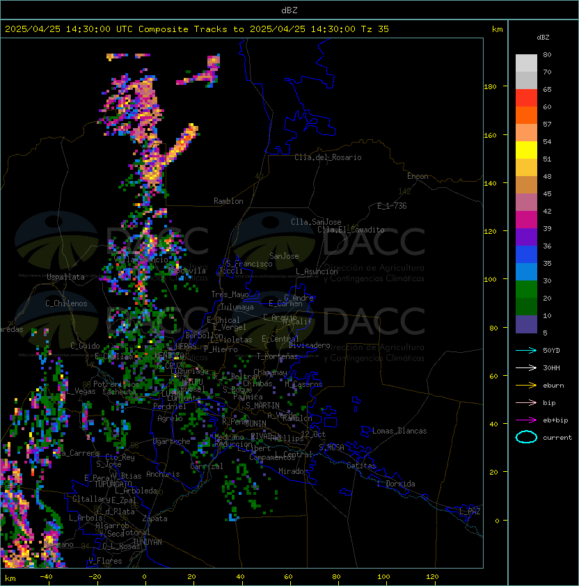This screenshot has width=579, height=586.
Task: Select the purple swatch on dBZ scale
Action: point(526,237)
